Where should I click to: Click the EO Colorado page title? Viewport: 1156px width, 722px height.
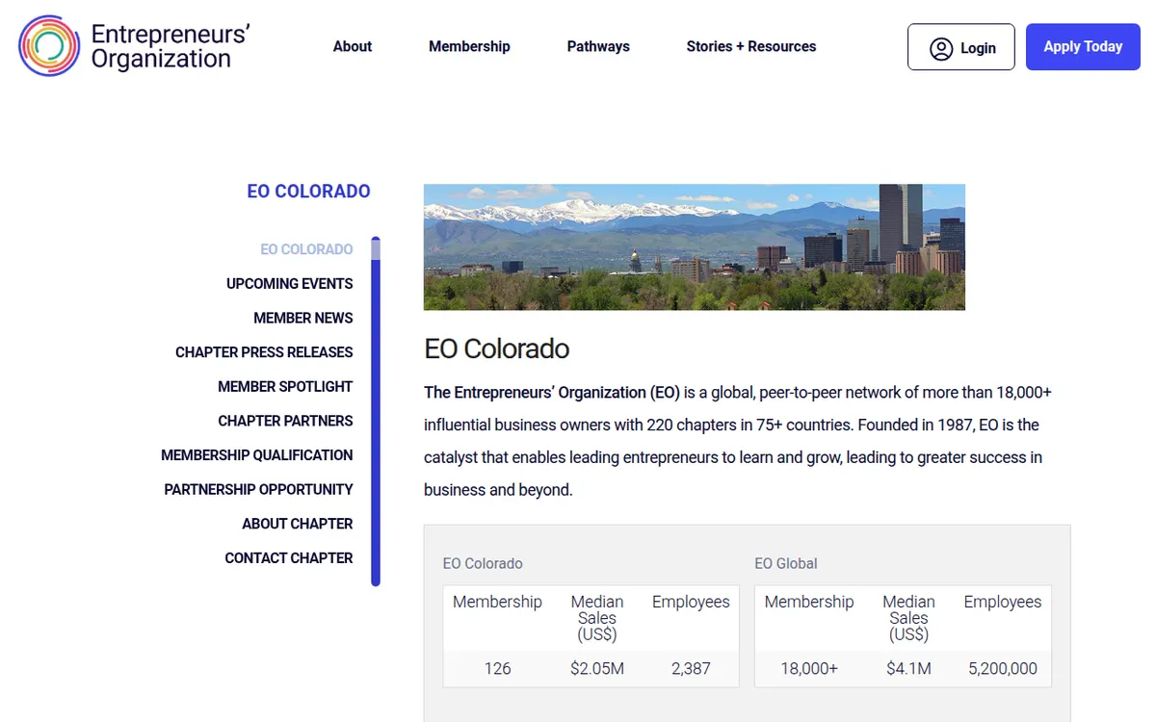tap(496, 348)
